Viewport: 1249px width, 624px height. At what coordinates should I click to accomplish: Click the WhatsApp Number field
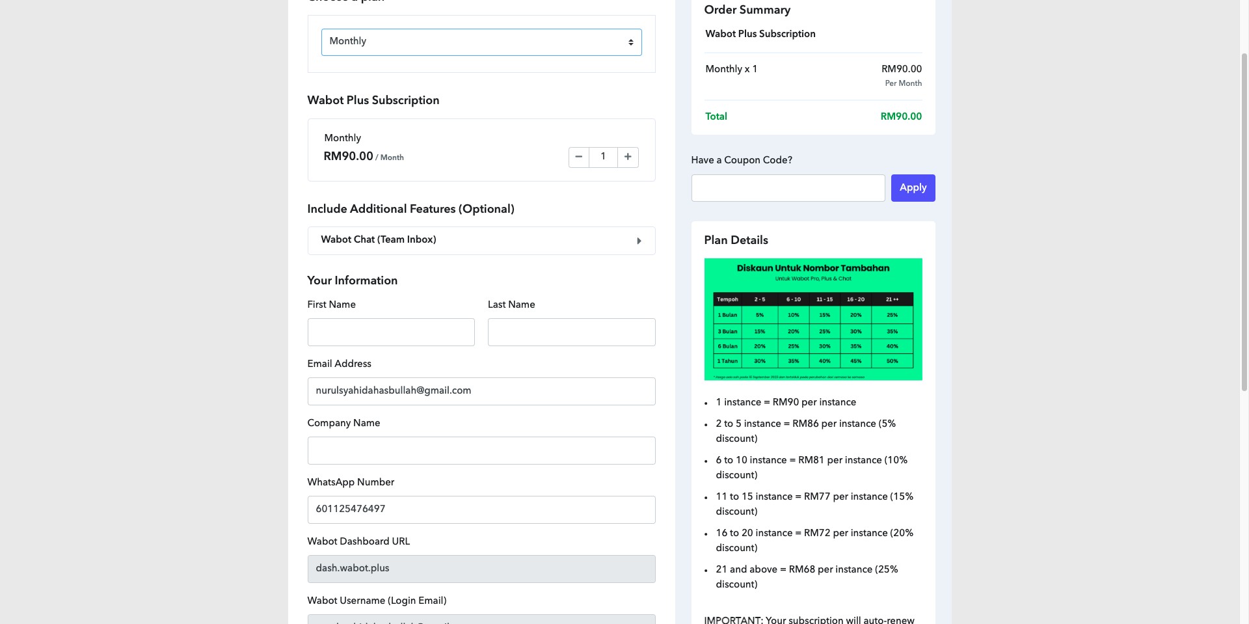(x=481, y=509)
